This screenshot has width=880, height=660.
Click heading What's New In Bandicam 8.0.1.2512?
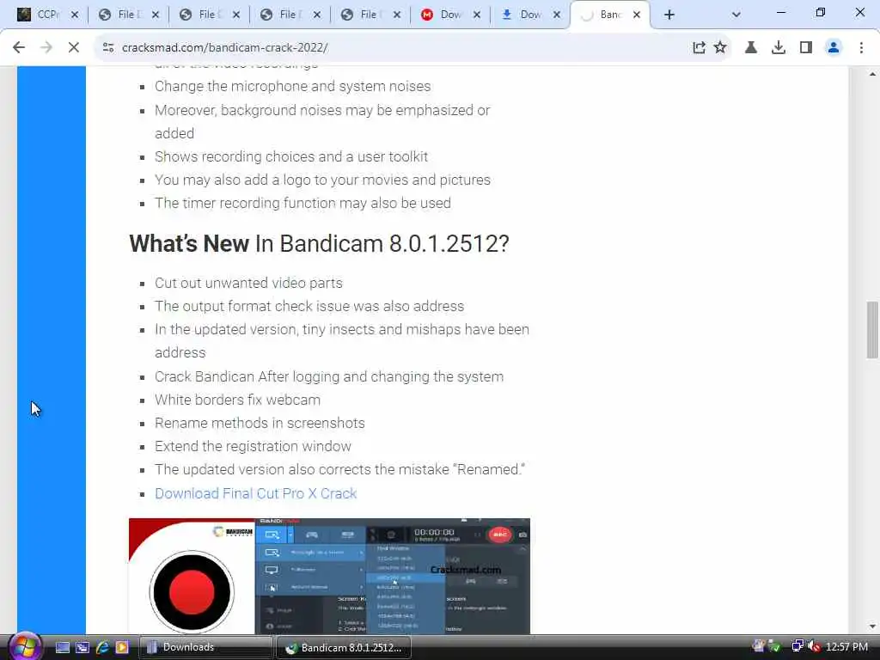pos(319,243)
